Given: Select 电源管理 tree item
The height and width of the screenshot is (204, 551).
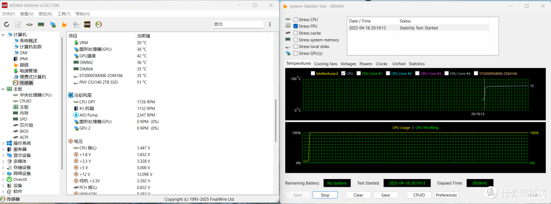Looking at the screenshot, I should coord(29,70).
